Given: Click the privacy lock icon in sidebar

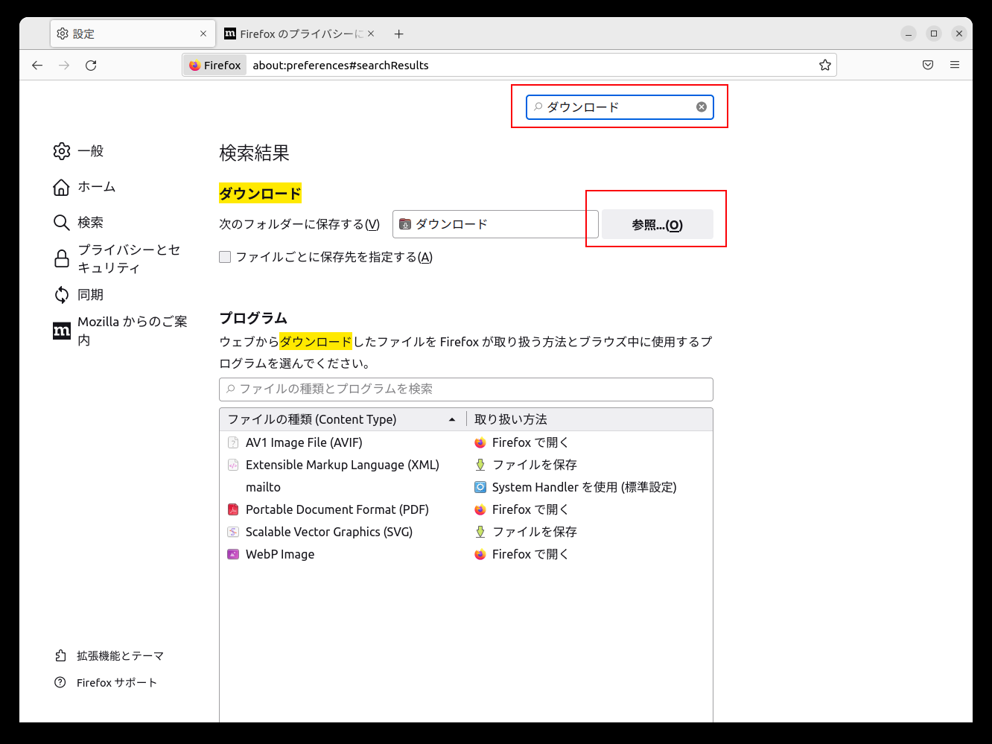Looking at the screenshot, I should pyautogui.click(x=62, y=258).
